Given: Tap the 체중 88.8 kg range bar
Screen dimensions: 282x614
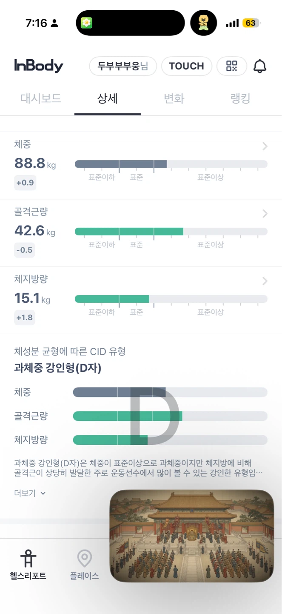Looking at the screenshot, I should click(171, 164).
